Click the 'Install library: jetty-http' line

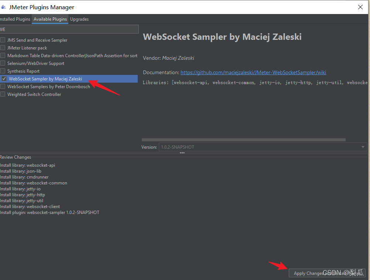tap(23, 195)
